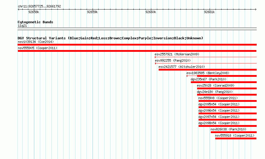Screen dimensions: 265x159
Task: Select the red bar under nsv555918
Action: (x=236, y=138)
